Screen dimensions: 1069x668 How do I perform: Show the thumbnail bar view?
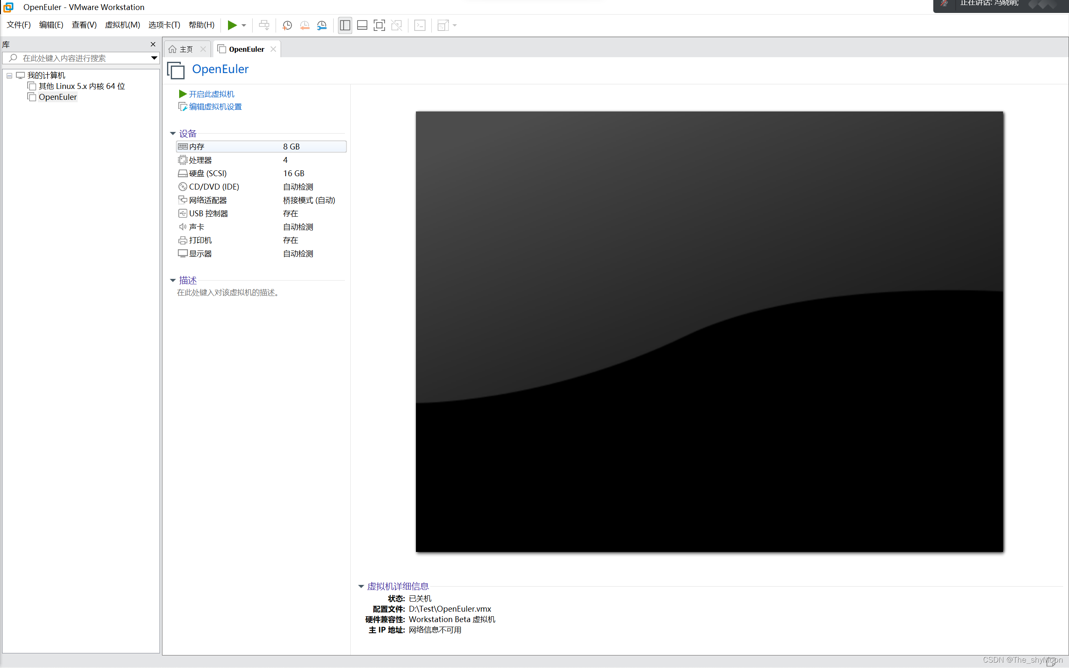[x=362, y=25]
